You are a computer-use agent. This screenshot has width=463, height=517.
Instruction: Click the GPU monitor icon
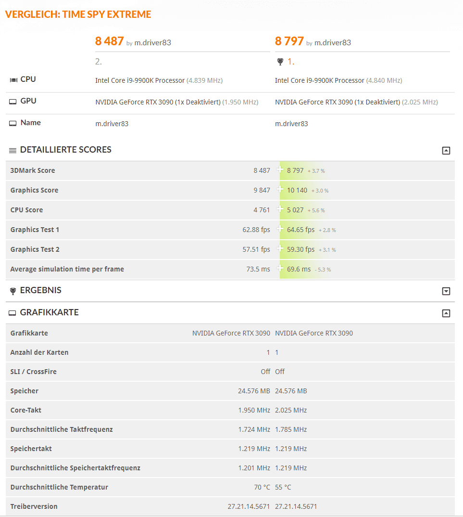(x=13, y=102)
